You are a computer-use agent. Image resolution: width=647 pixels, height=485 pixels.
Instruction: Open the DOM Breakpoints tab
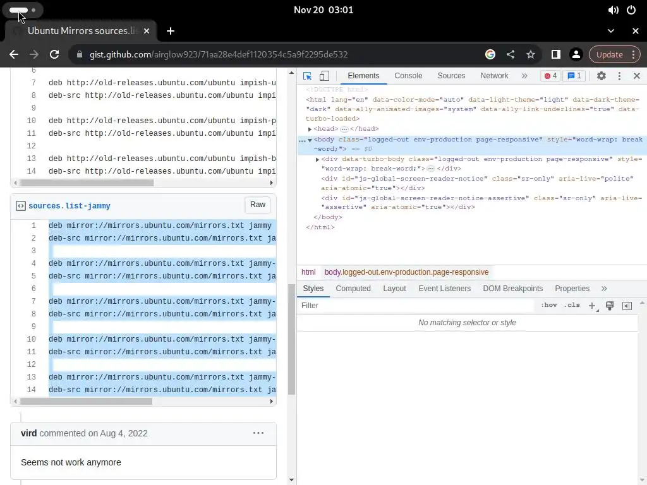[x=513, y=289]
